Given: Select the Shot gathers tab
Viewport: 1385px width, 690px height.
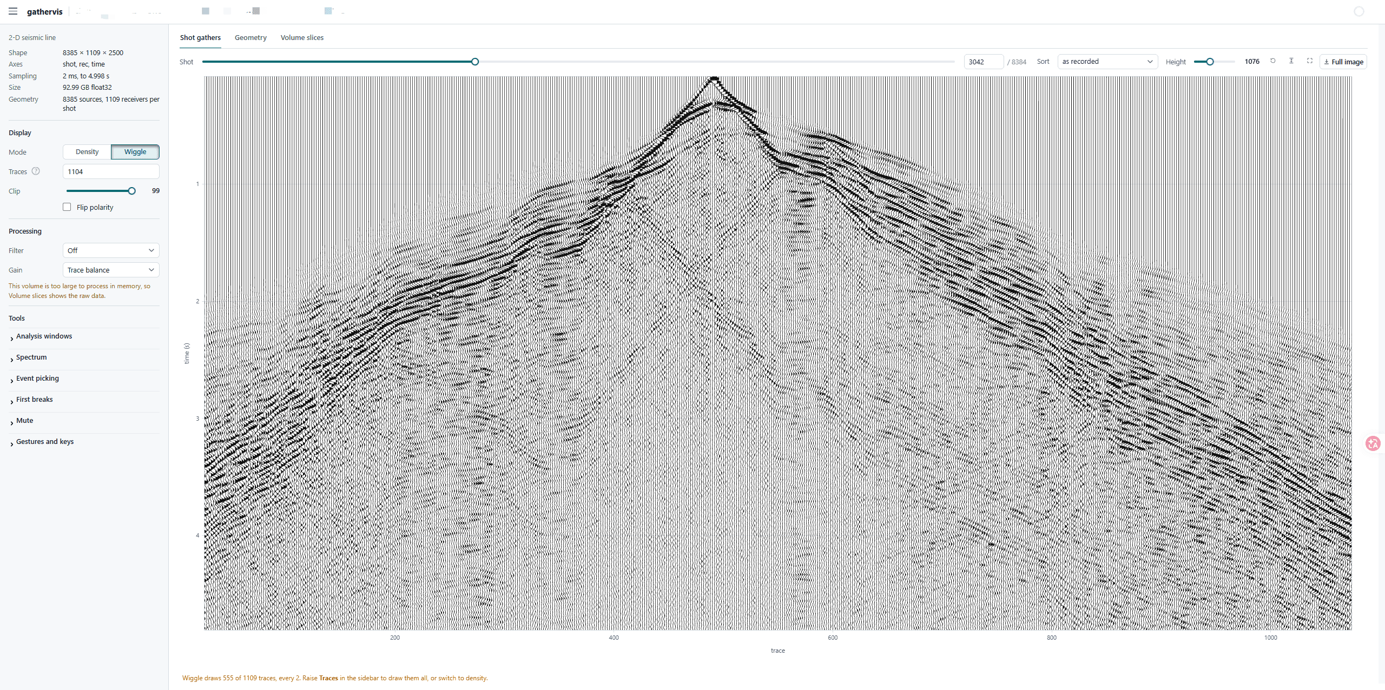Looking at the screenshot, I should tap(200, 38).
